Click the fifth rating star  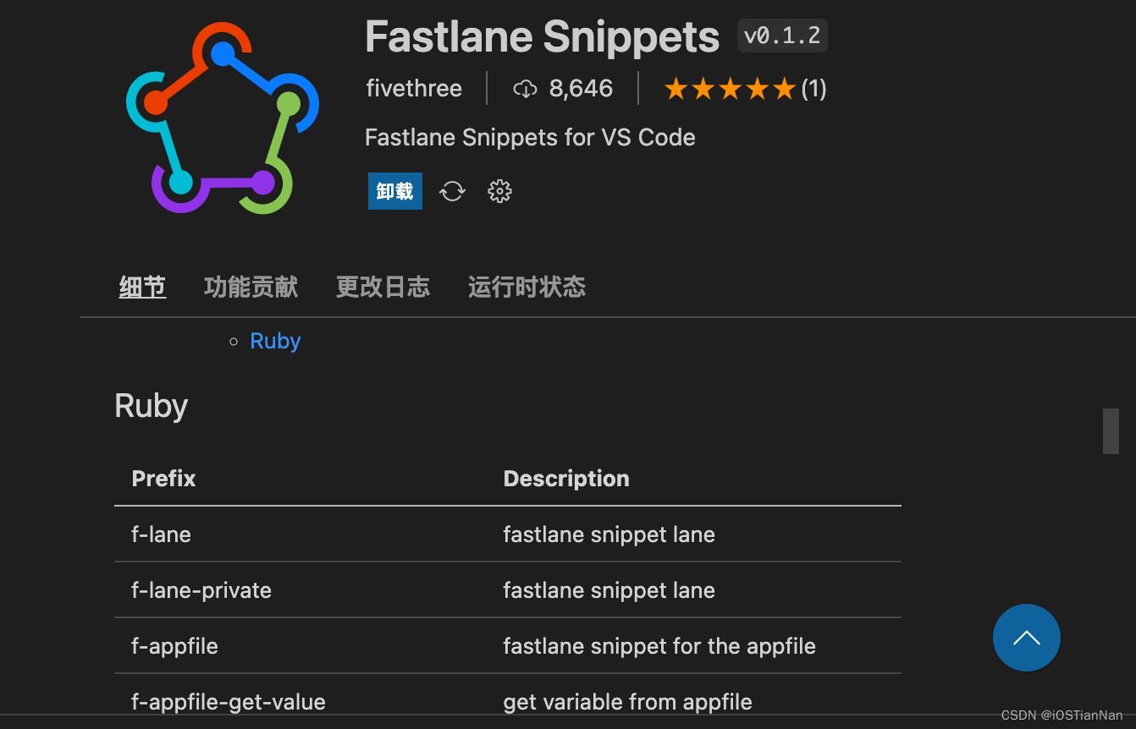pyautogui.click(x=786, y=87)
